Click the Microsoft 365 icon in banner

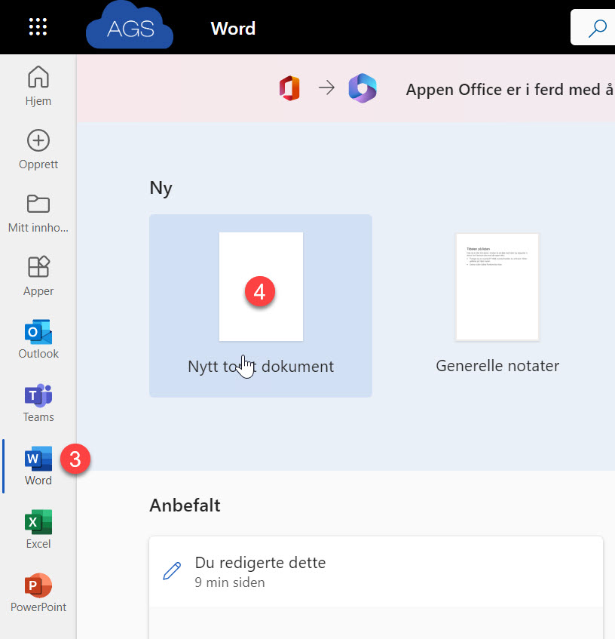pyautogui.click(x=362, y=88)
